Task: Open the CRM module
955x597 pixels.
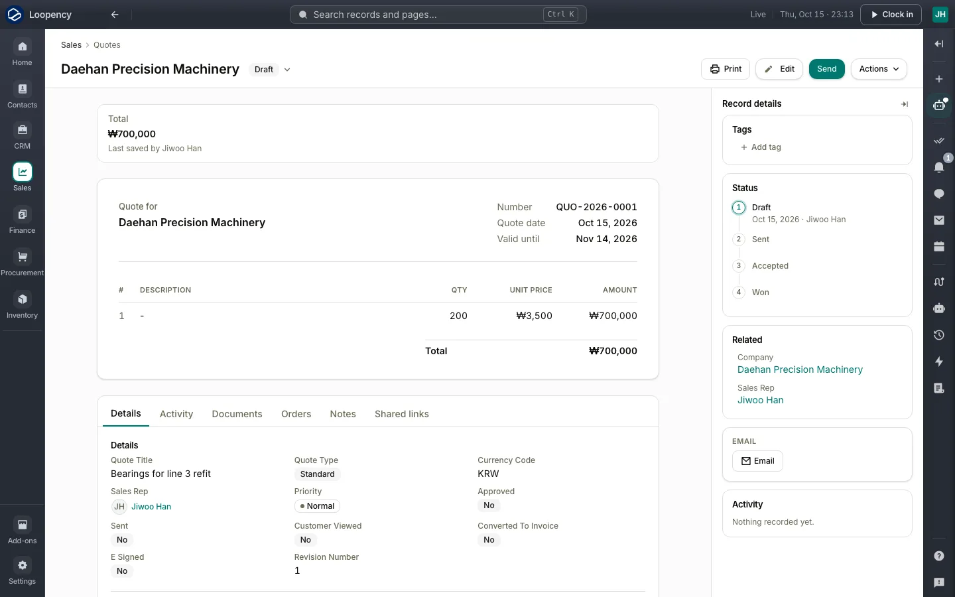Action: (22, 136)
